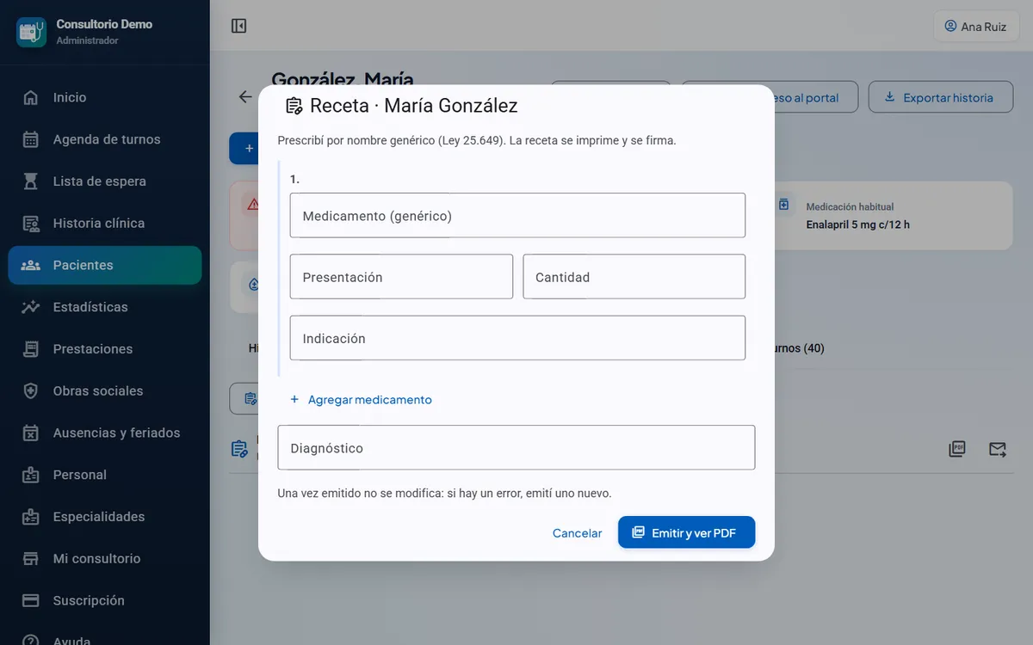Click the Consultorio Demo logo icon

coord(32,32)
